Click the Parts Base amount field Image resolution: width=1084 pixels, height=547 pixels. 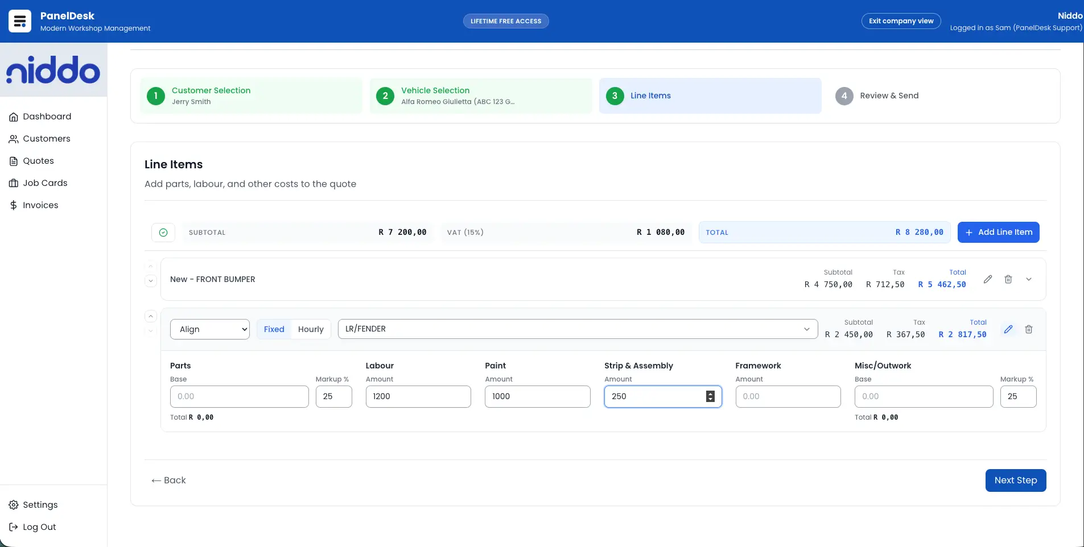[239, 396]
